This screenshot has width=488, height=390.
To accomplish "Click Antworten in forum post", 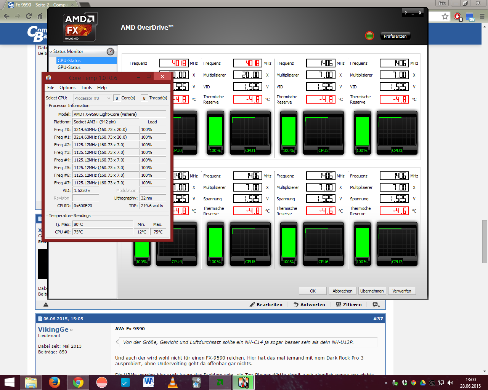I will 309,305.
